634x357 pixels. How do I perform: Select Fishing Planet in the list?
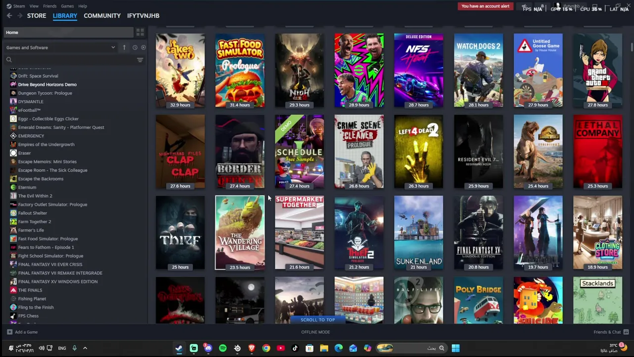32,298
